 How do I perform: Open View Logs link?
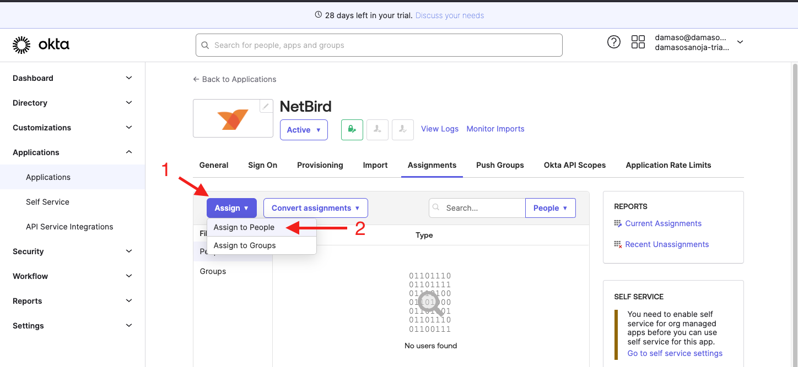pyautogui.click(x=439, y=129)
